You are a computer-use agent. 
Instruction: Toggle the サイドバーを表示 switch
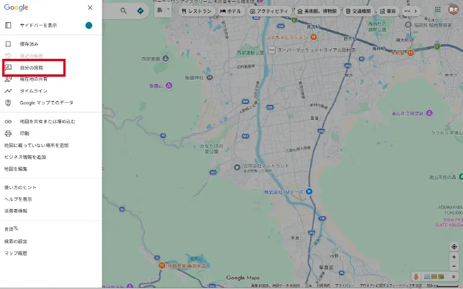pos(88,25)
